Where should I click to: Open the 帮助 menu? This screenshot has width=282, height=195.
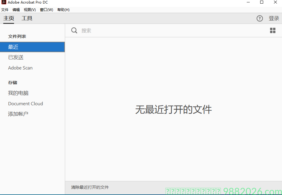63,10
